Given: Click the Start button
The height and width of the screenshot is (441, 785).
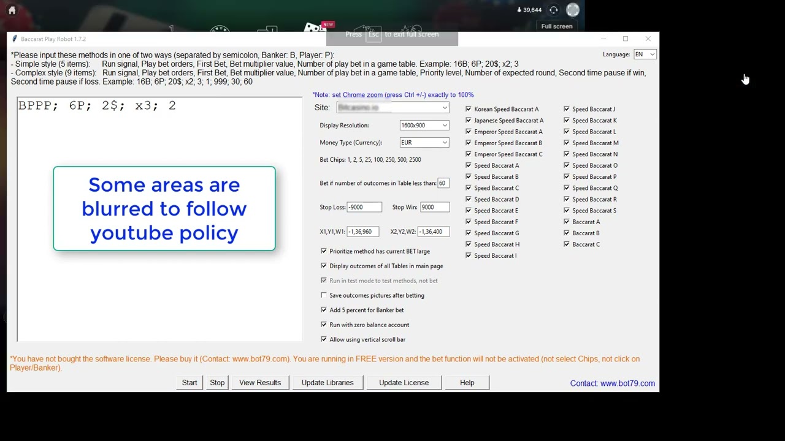Looking at the screenshot, I should pos(190,383).
